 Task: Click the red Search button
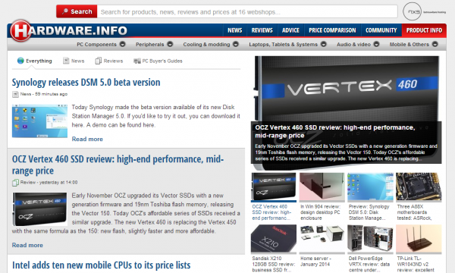point(77,11)
